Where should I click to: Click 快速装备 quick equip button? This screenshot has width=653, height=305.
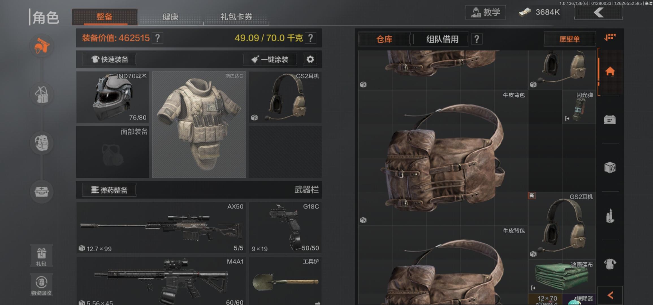tap(109, 59)
